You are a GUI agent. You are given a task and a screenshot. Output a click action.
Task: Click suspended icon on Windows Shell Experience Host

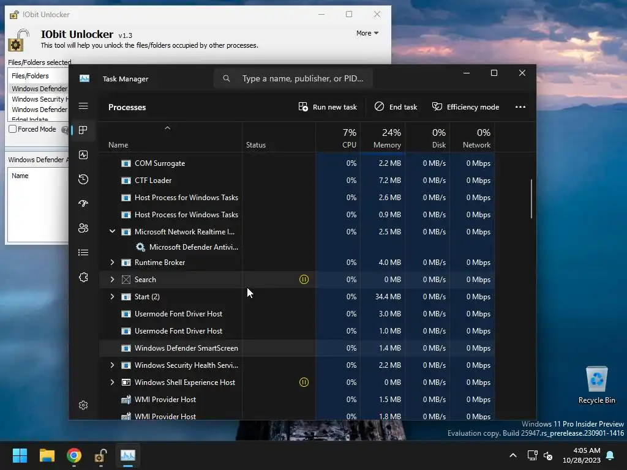point(304,382)
